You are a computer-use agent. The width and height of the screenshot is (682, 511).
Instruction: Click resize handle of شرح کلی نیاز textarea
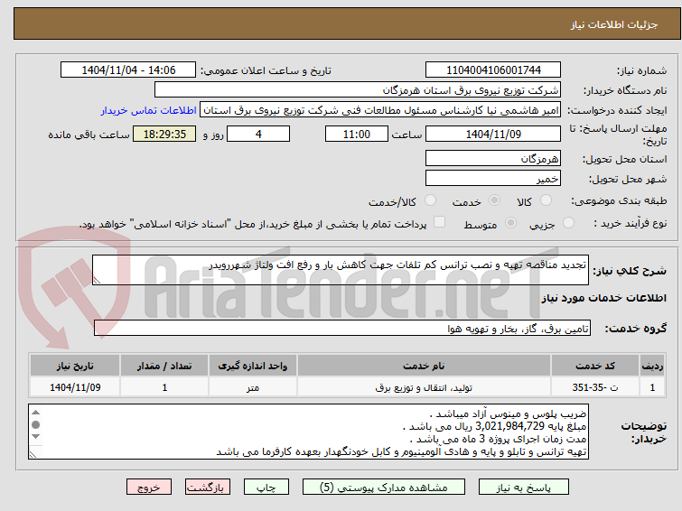pyautogui.click(x=97, y=281)
